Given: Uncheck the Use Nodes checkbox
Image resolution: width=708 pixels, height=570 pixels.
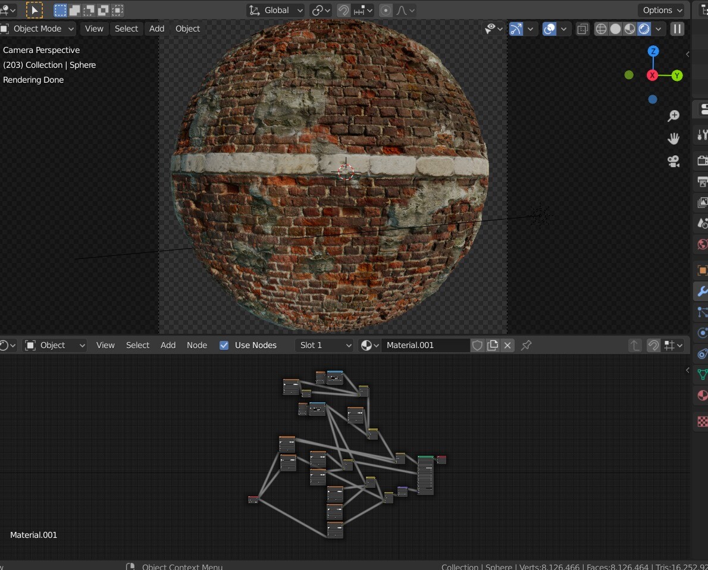Looking at the screenshot, I should point(224,345).
